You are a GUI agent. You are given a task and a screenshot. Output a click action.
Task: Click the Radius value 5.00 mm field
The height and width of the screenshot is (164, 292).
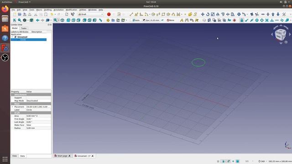point(38,128)
